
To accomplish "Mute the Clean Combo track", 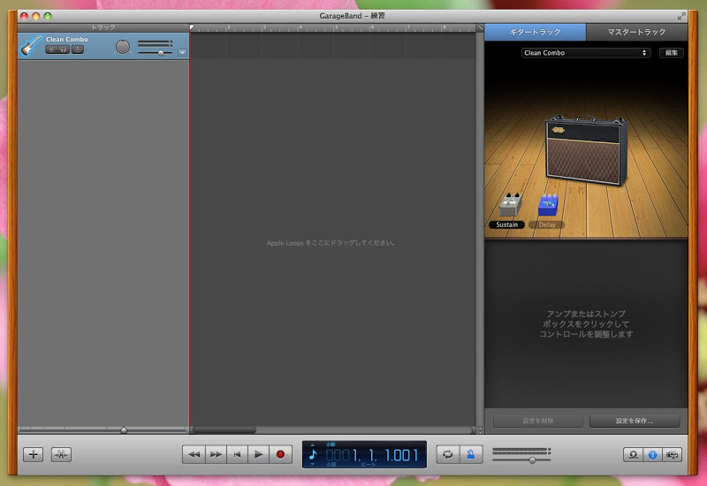I will click(x=51, y=49).
